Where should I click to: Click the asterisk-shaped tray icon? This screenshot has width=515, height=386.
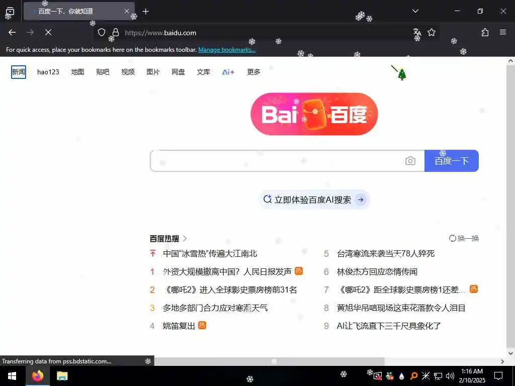tap(425, 376)
